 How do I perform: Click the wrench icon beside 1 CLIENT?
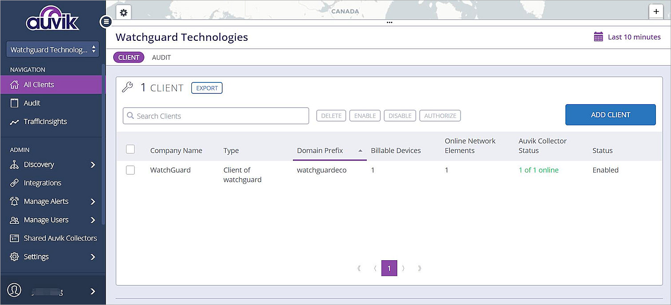point(127,87)
